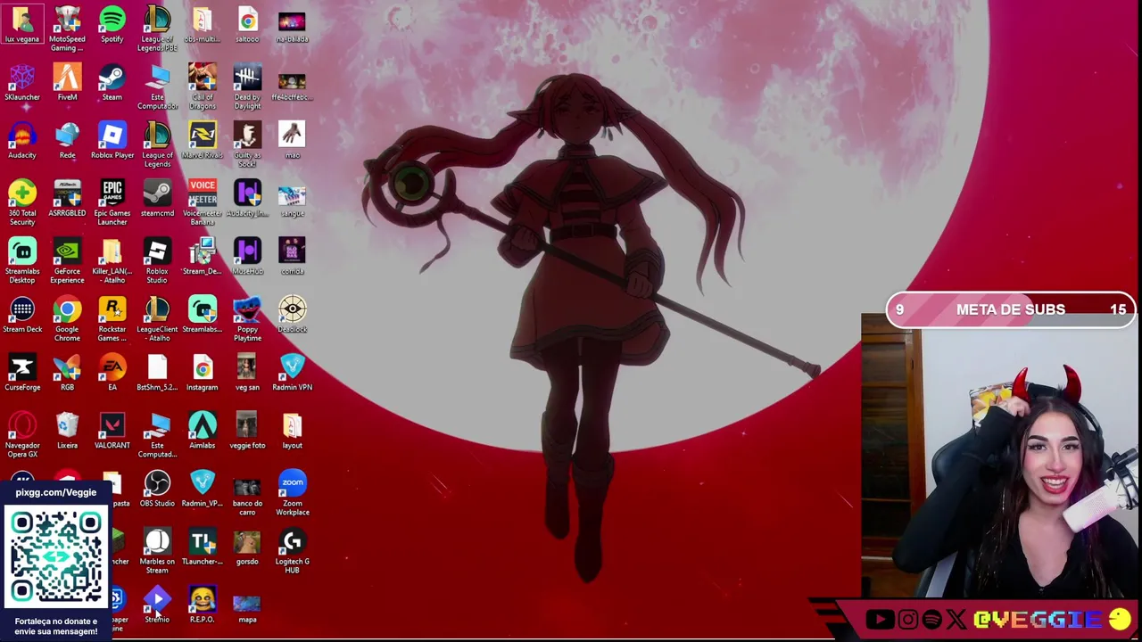Open the veg san photo file
This screenshot has width=1142, height=642.
coord(247,373)
